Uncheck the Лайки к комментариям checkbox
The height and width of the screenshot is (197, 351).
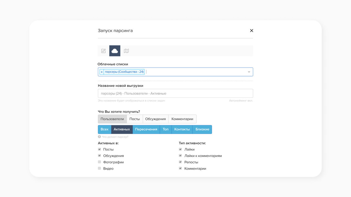pyautogui.click(x=180, y=156)
